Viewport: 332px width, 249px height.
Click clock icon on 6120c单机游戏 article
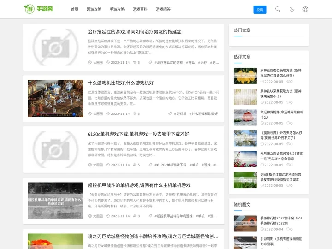pos(108,165)
